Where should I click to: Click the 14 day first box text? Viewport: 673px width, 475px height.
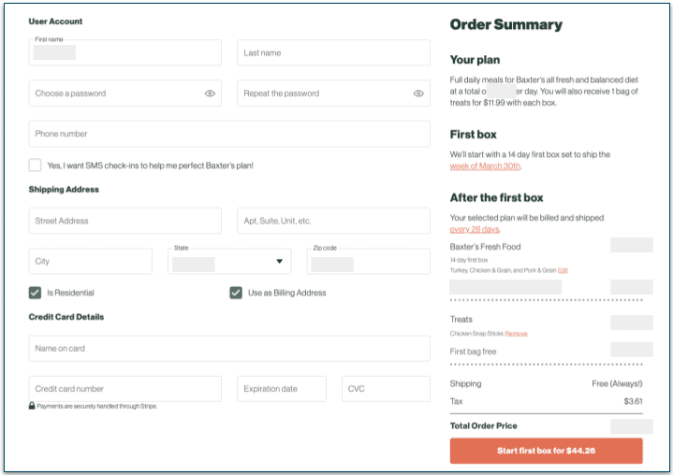click(x=469, y=260)
